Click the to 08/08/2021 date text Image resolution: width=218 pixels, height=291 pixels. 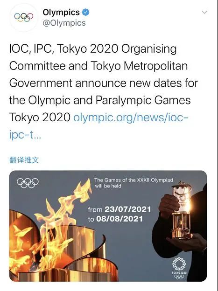coord(115,219)
